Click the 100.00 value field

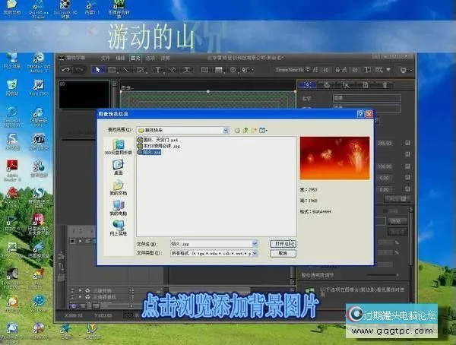tap(385, 166)
